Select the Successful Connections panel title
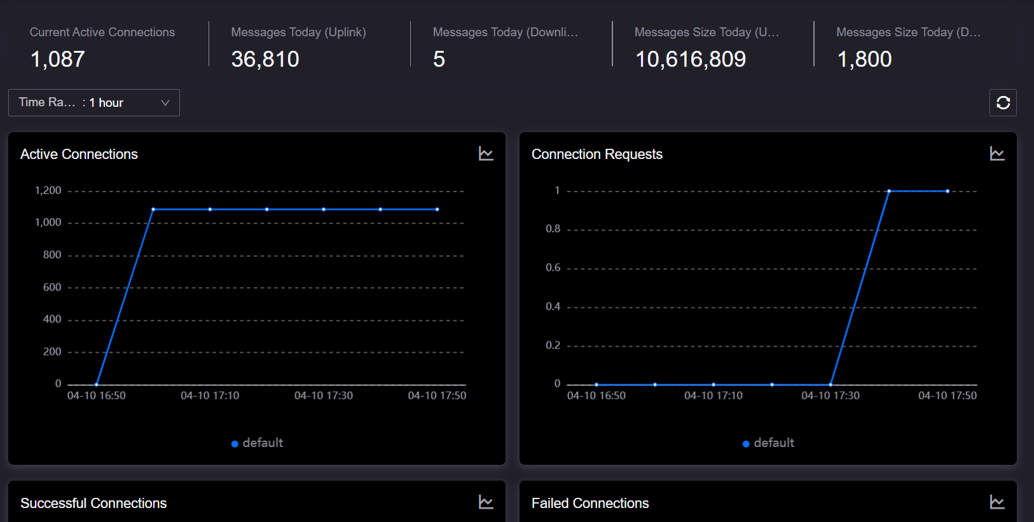Image resolution: width=1034 pixels, height=522 pixels. (93, 503)
